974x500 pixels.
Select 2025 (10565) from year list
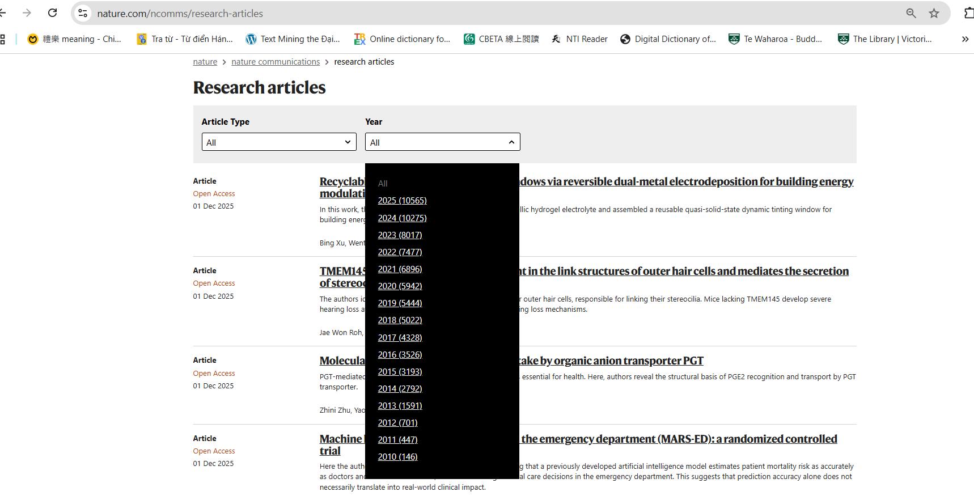(x=402, y=201)
